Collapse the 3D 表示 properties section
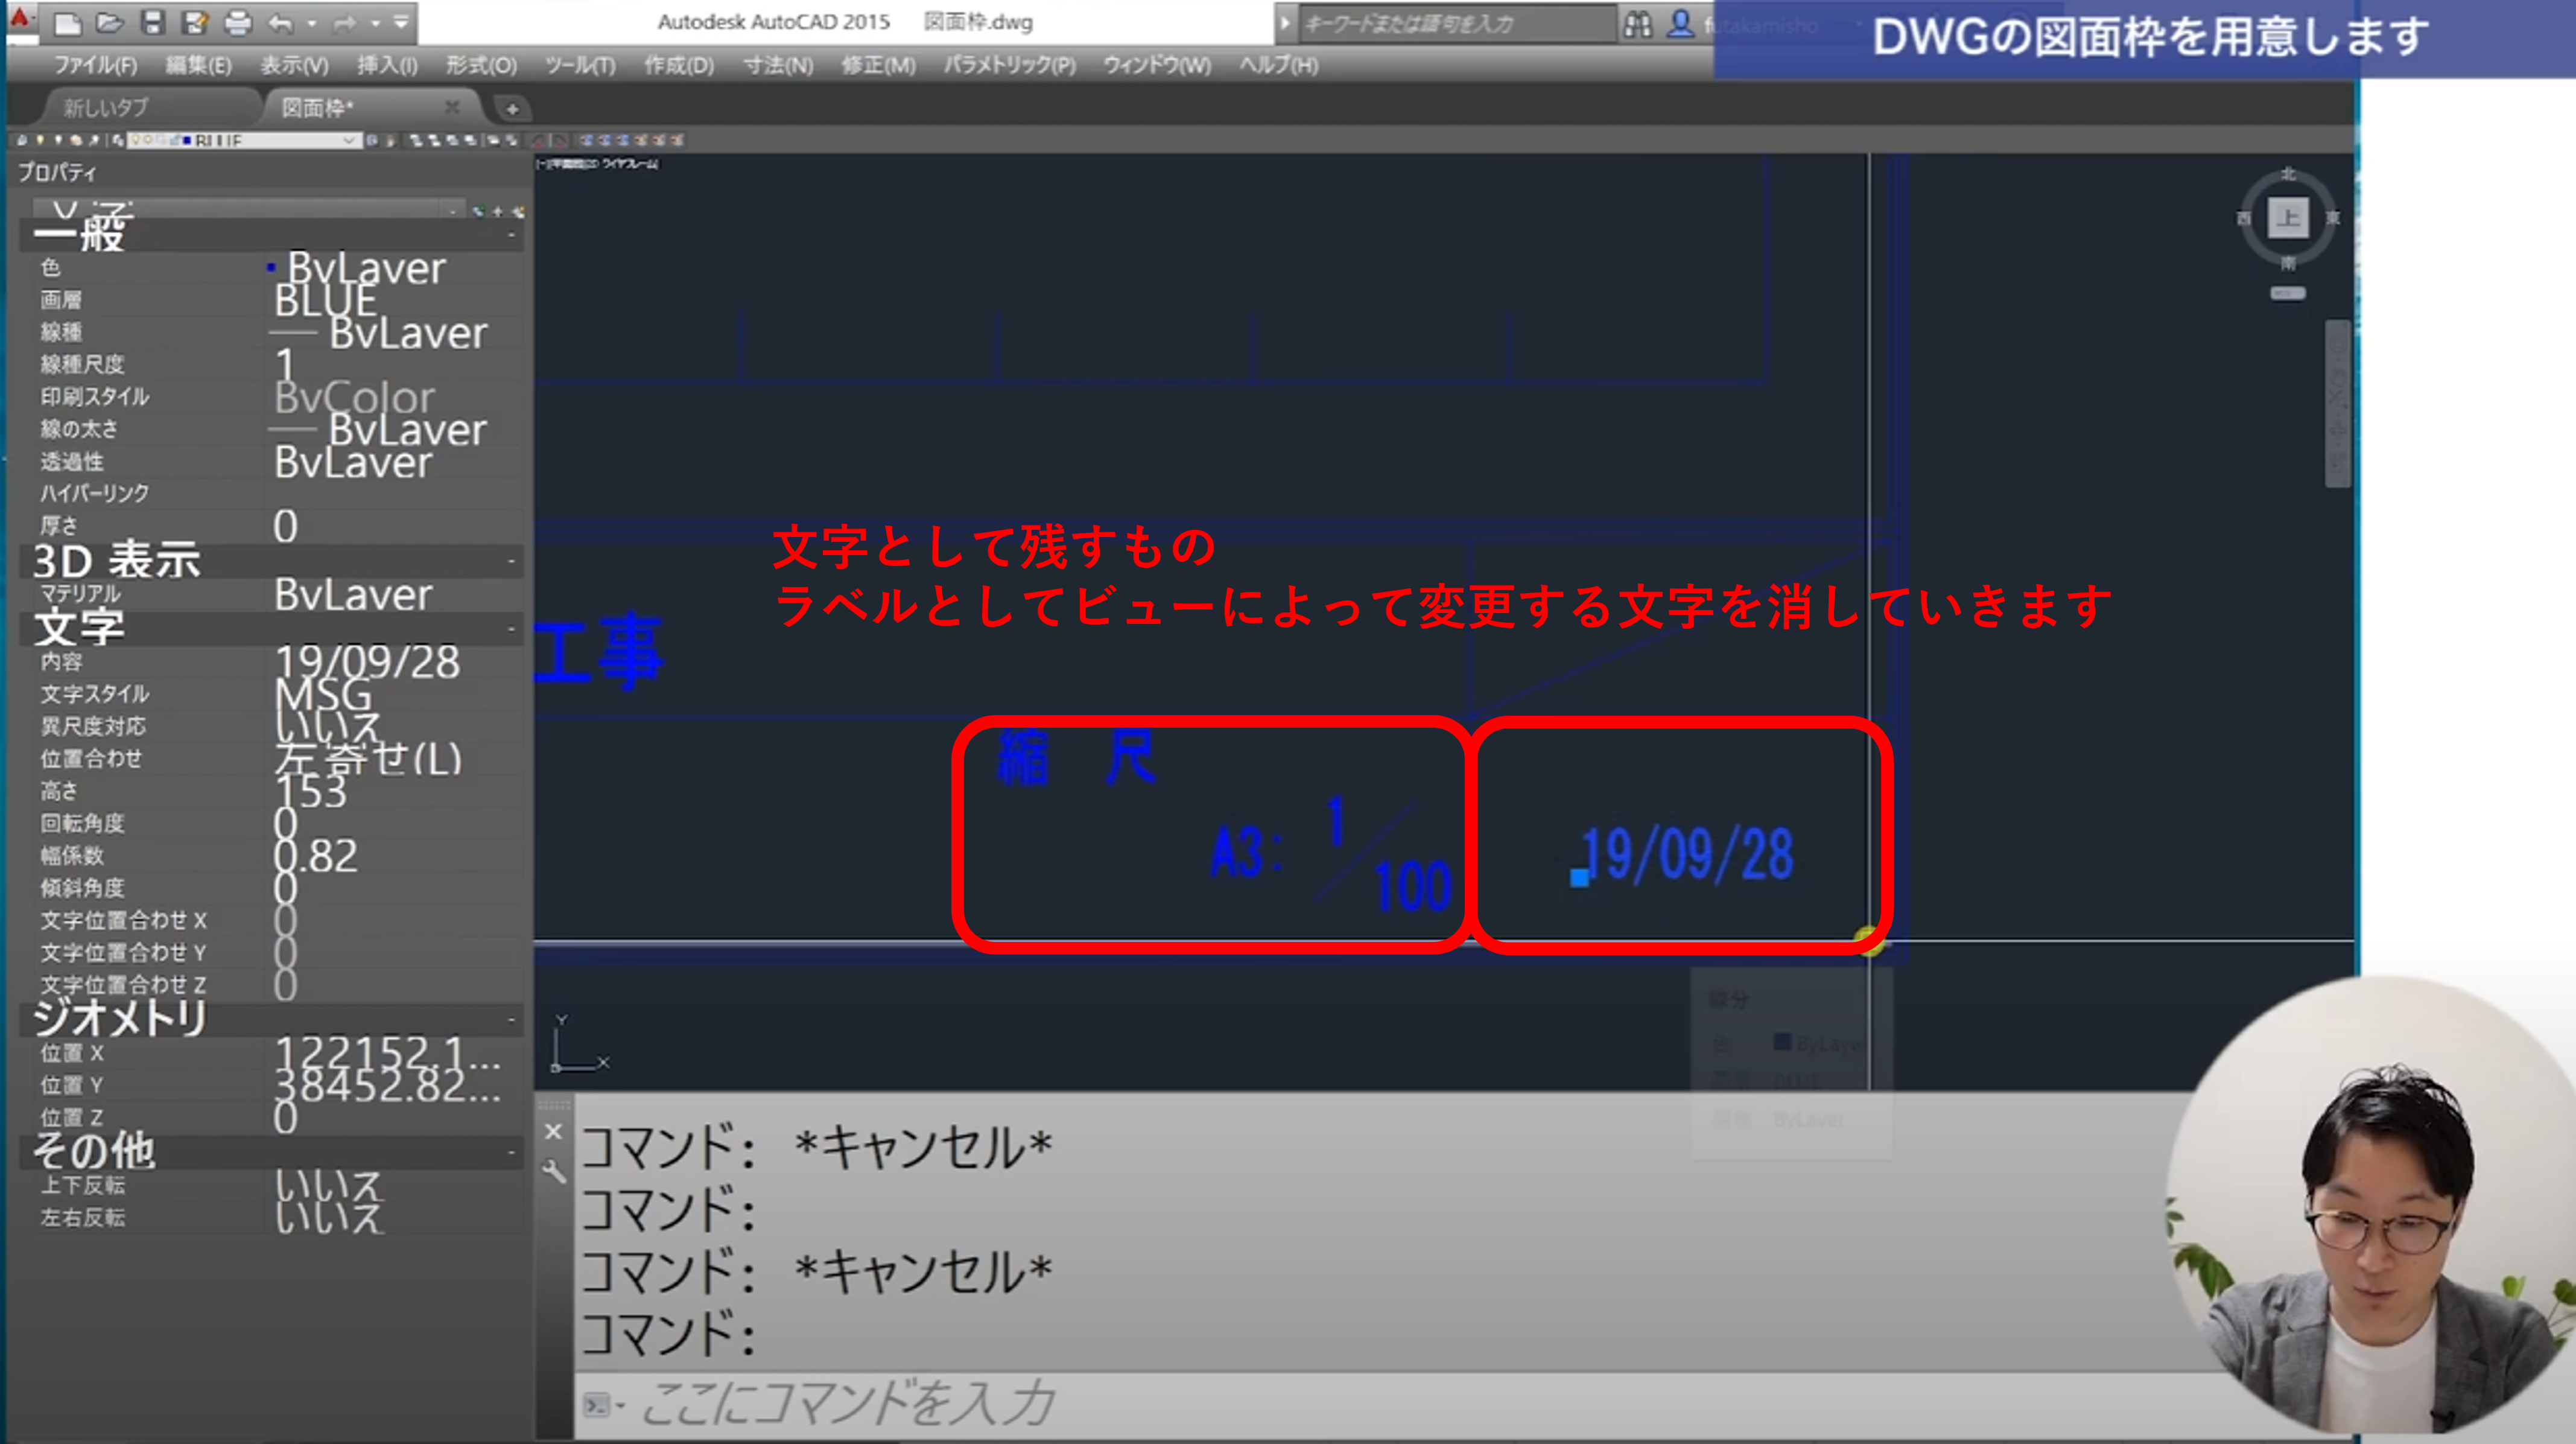The height and width of the screenshot is (1444, 2576). (511, 561)
